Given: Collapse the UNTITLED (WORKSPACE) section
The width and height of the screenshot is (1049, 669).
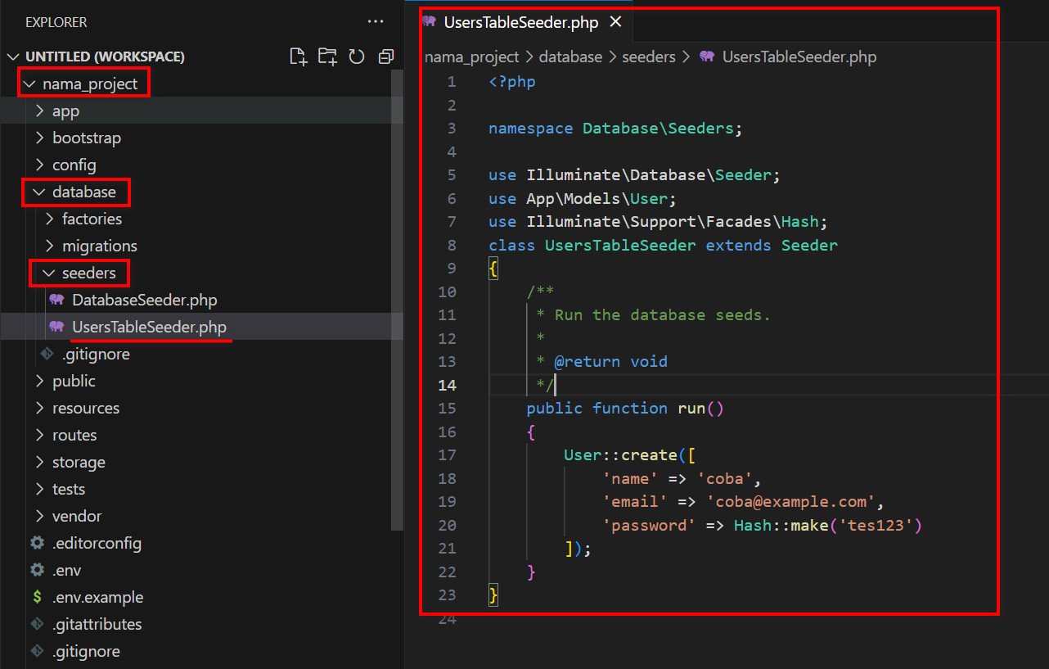Looking at the screenshot, I should click(13, 57).
